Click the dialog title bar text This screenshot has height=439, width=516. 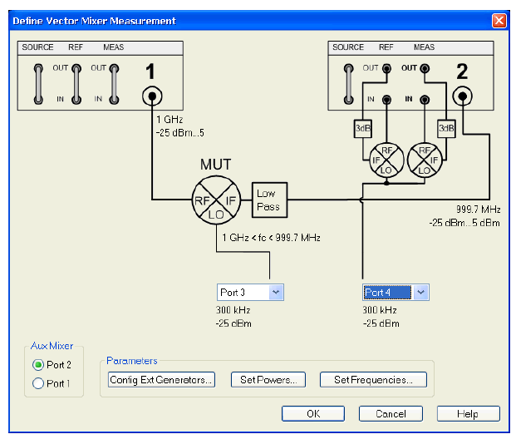tap(94, 21)
